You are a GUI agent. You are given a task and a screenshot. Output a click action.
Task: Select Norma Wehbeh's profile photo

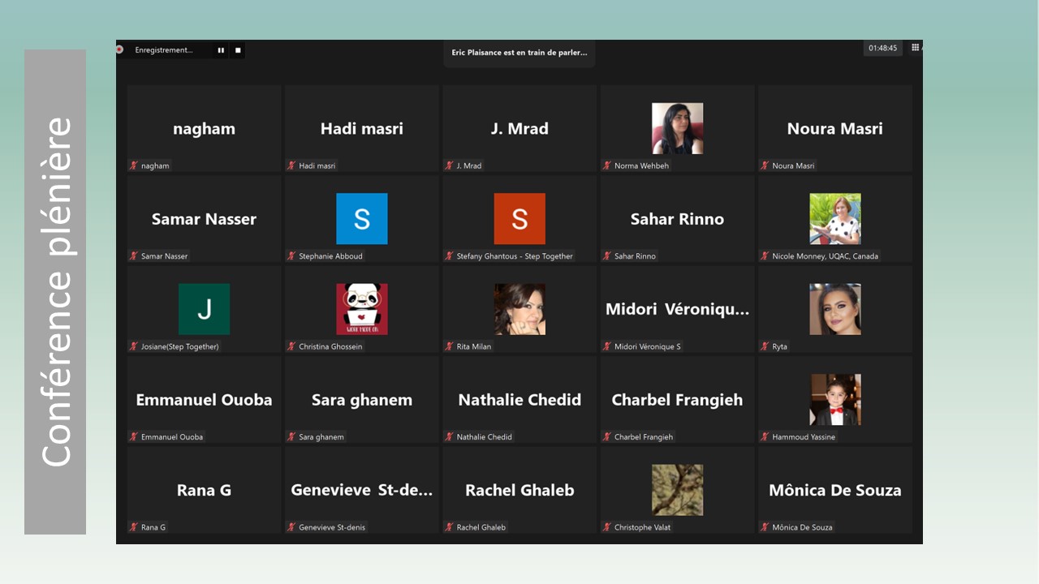coord(677,128)
